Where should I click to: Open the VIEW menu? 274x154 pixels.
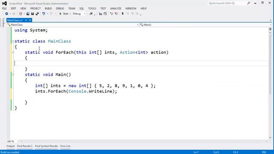[x=23, y=9]
